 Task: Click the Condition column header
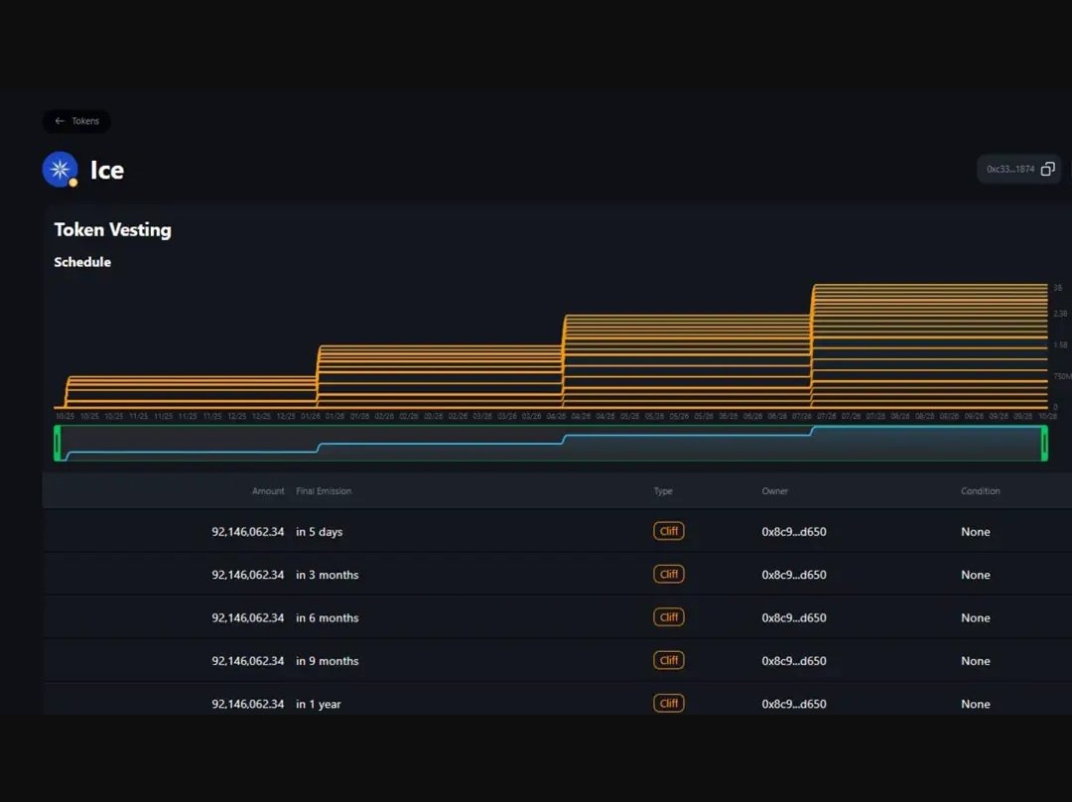click(981, 491)
